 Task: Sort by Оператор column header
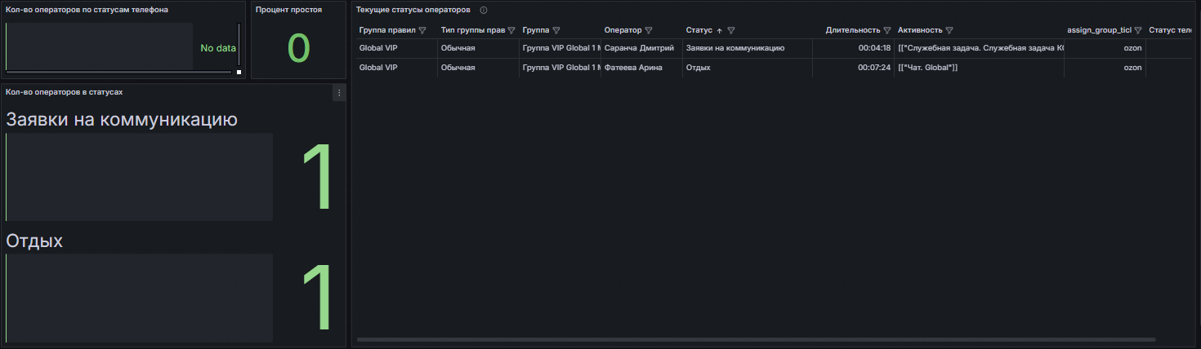coord(623,30)
